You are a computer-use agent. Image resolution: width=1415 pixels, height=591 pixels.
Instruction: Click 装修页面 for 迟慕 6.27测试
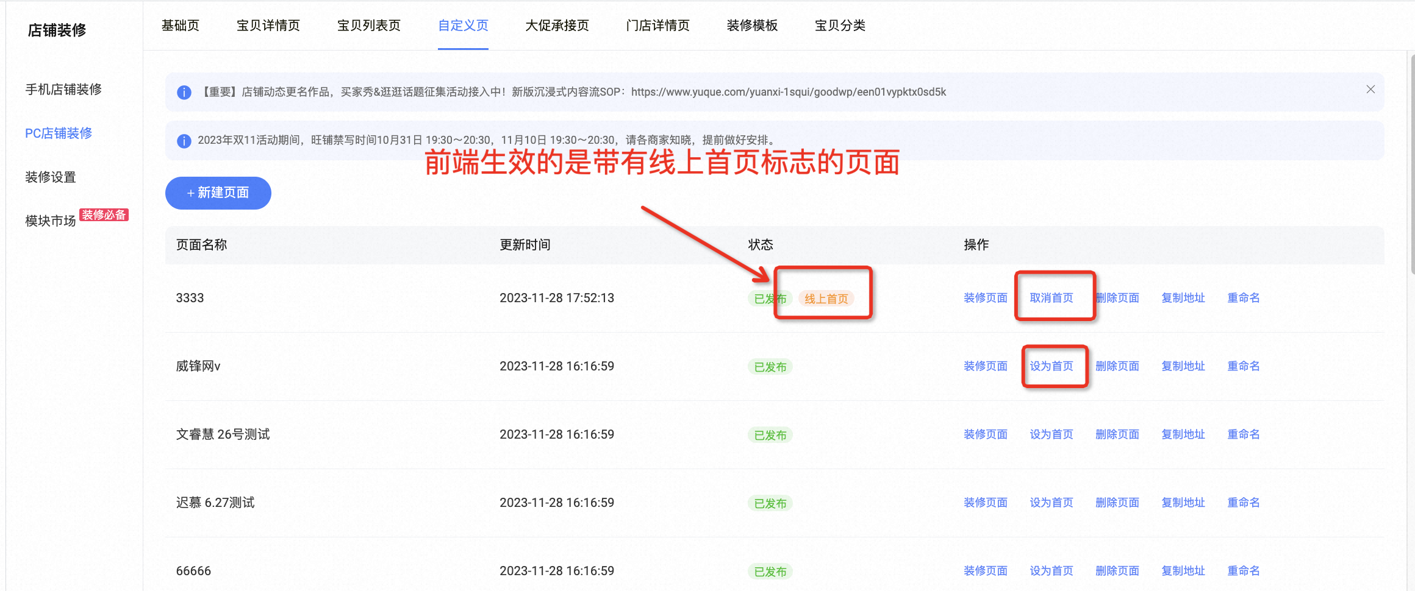pos(986,503)
